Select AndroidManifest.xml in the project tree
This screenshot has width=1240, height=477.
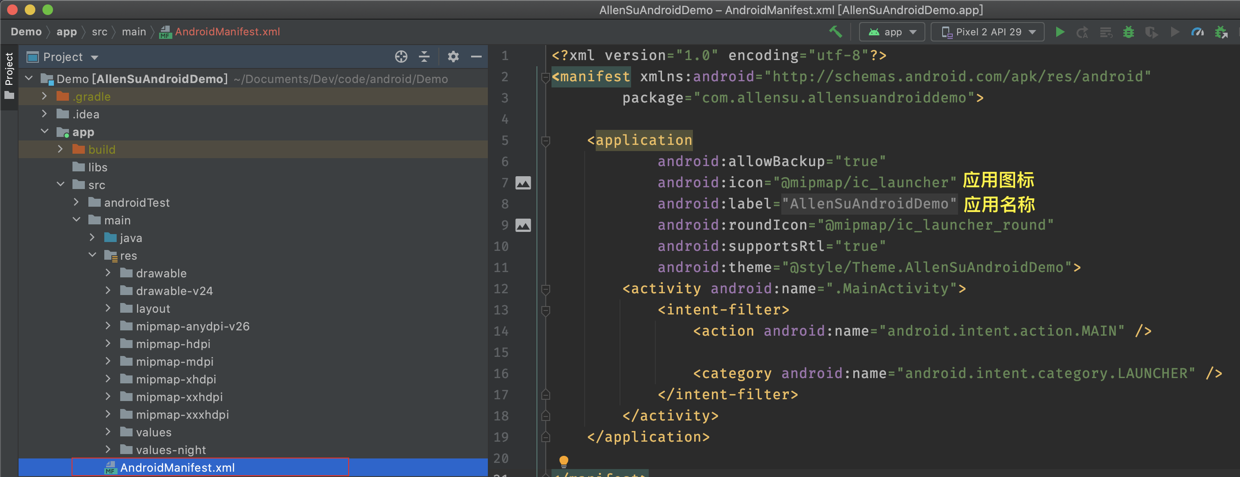pyautogui.click(x=177, y=467)
